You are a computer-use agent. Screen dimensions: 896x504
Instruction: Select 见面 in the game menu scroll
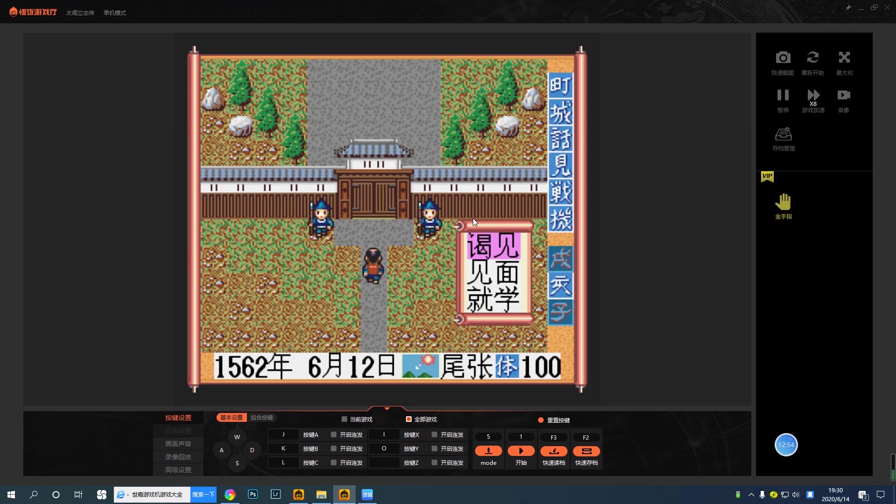pyautogui.click(x=493, y=273)
